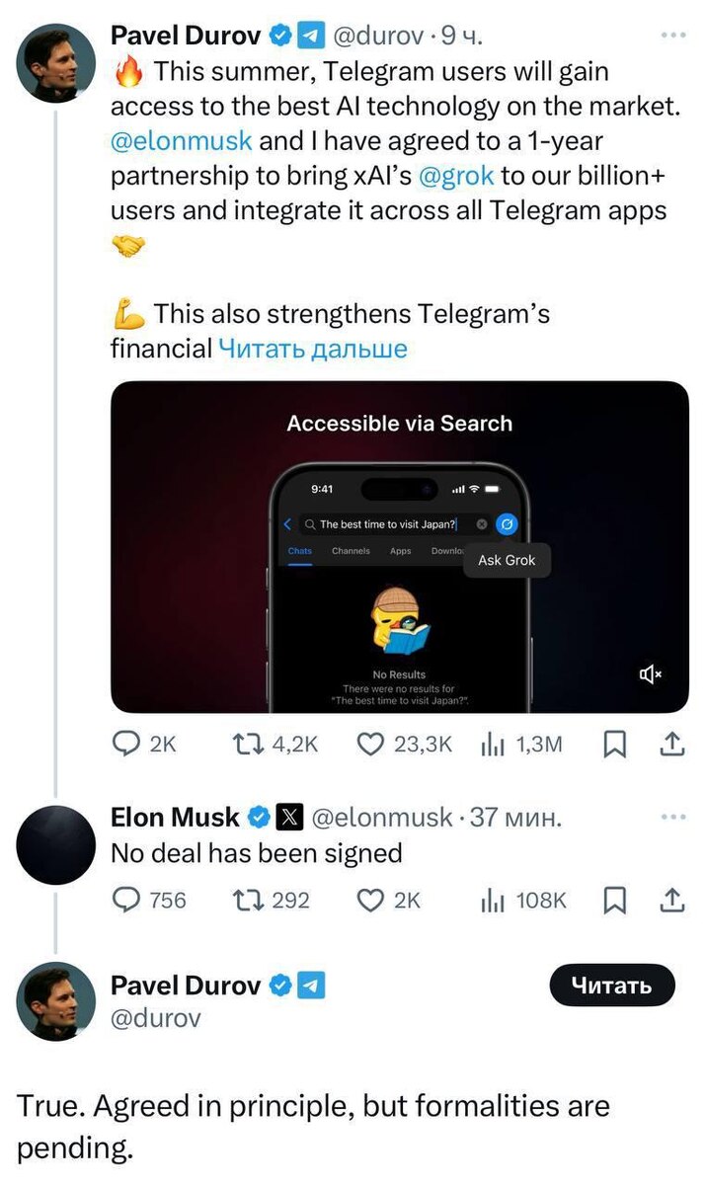Open Elon Musk's profile avatar
This screenshot has width=706, height=1185.
pyautogui.click(x=55, y=844)
